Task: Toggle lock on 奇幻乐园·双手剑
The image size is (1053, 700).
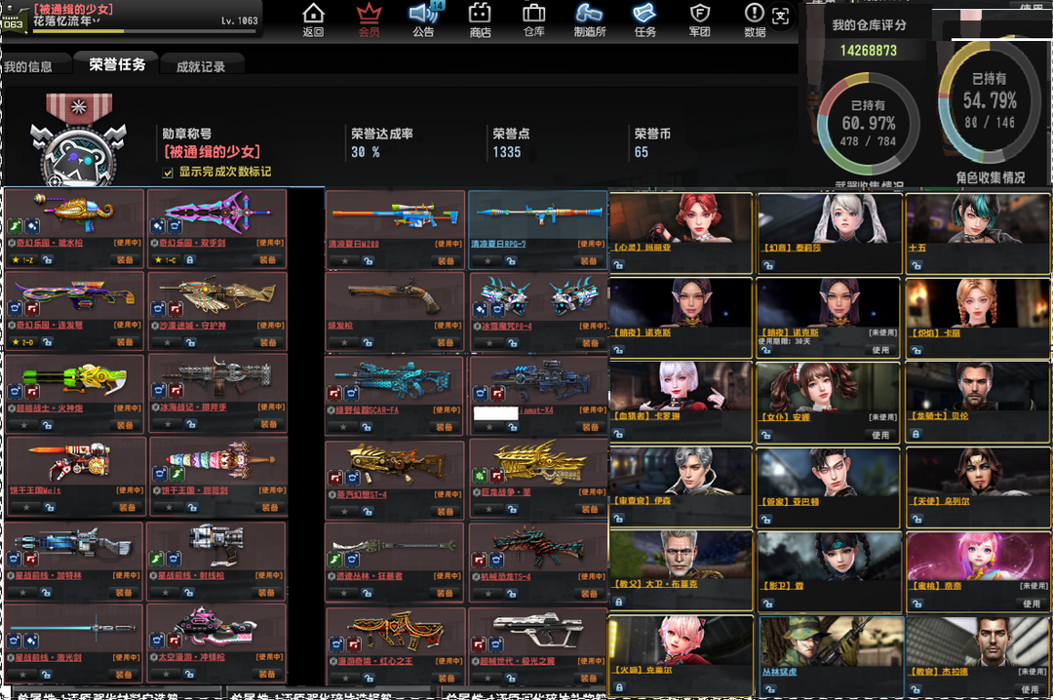Action: click(x=190, y=260)
